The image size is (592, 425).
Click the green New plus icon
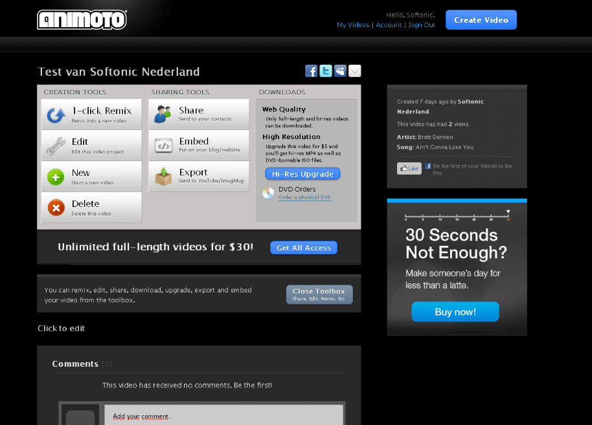(x=56, y=177)
